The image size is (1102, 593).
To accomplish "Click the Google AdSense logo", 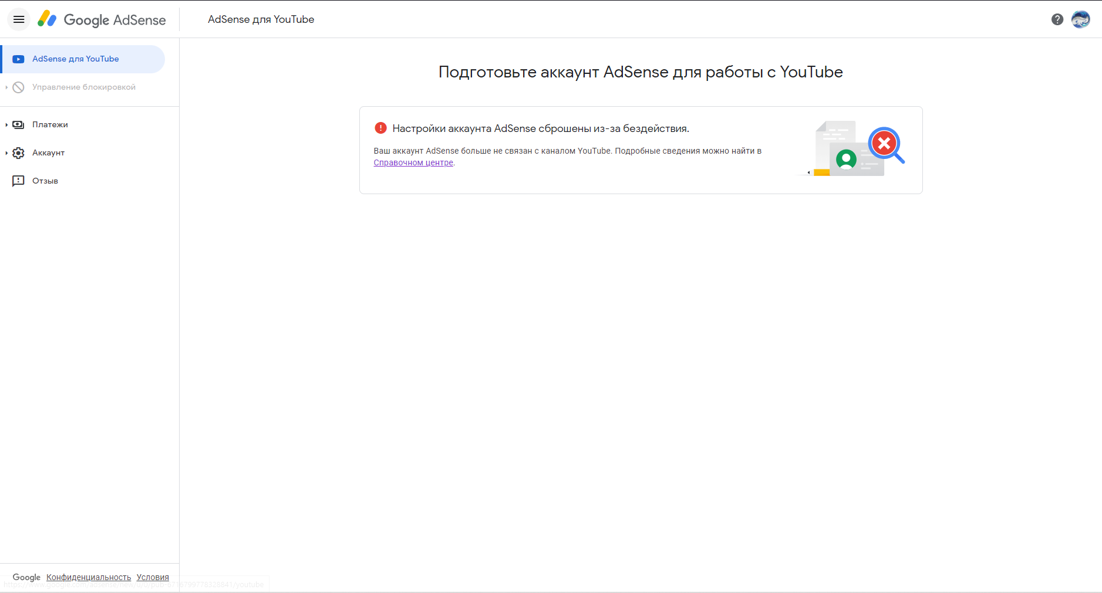I will [x=102, y=19].
